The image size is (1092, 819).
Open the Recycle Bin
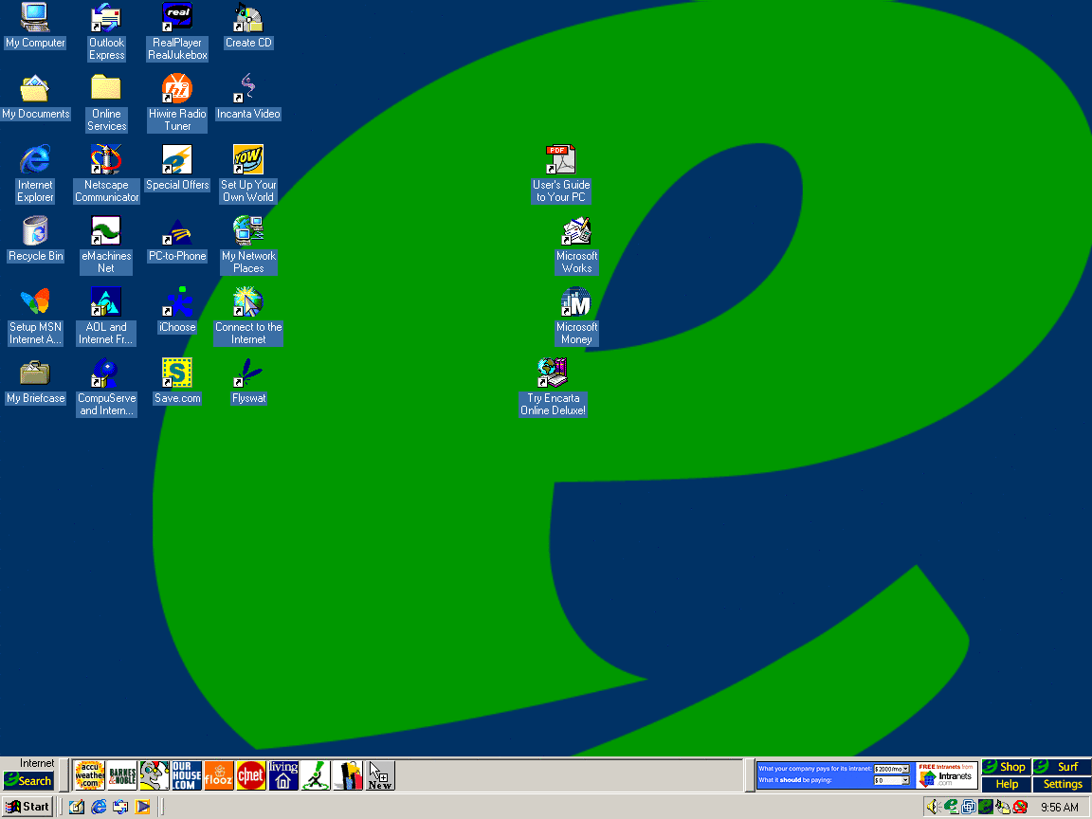click(x=35, y=231)
